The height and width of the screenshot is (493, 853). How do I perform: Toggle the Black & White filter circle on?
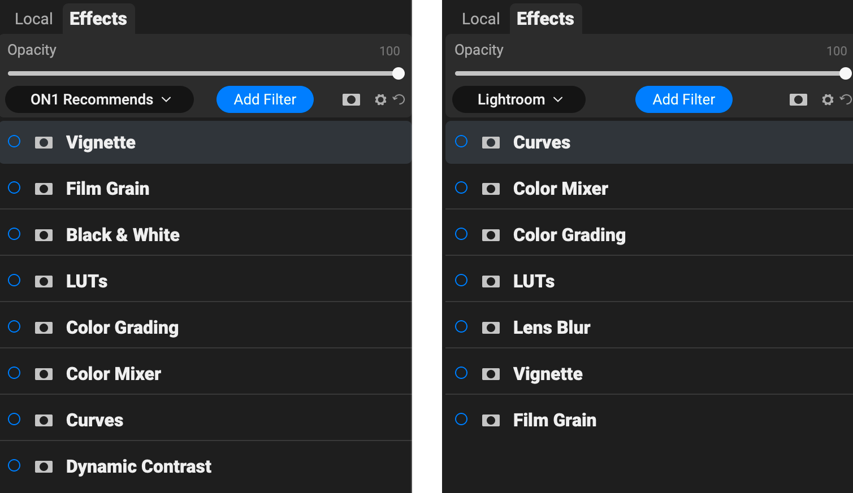pyautogui.click(x=14, y=234)
